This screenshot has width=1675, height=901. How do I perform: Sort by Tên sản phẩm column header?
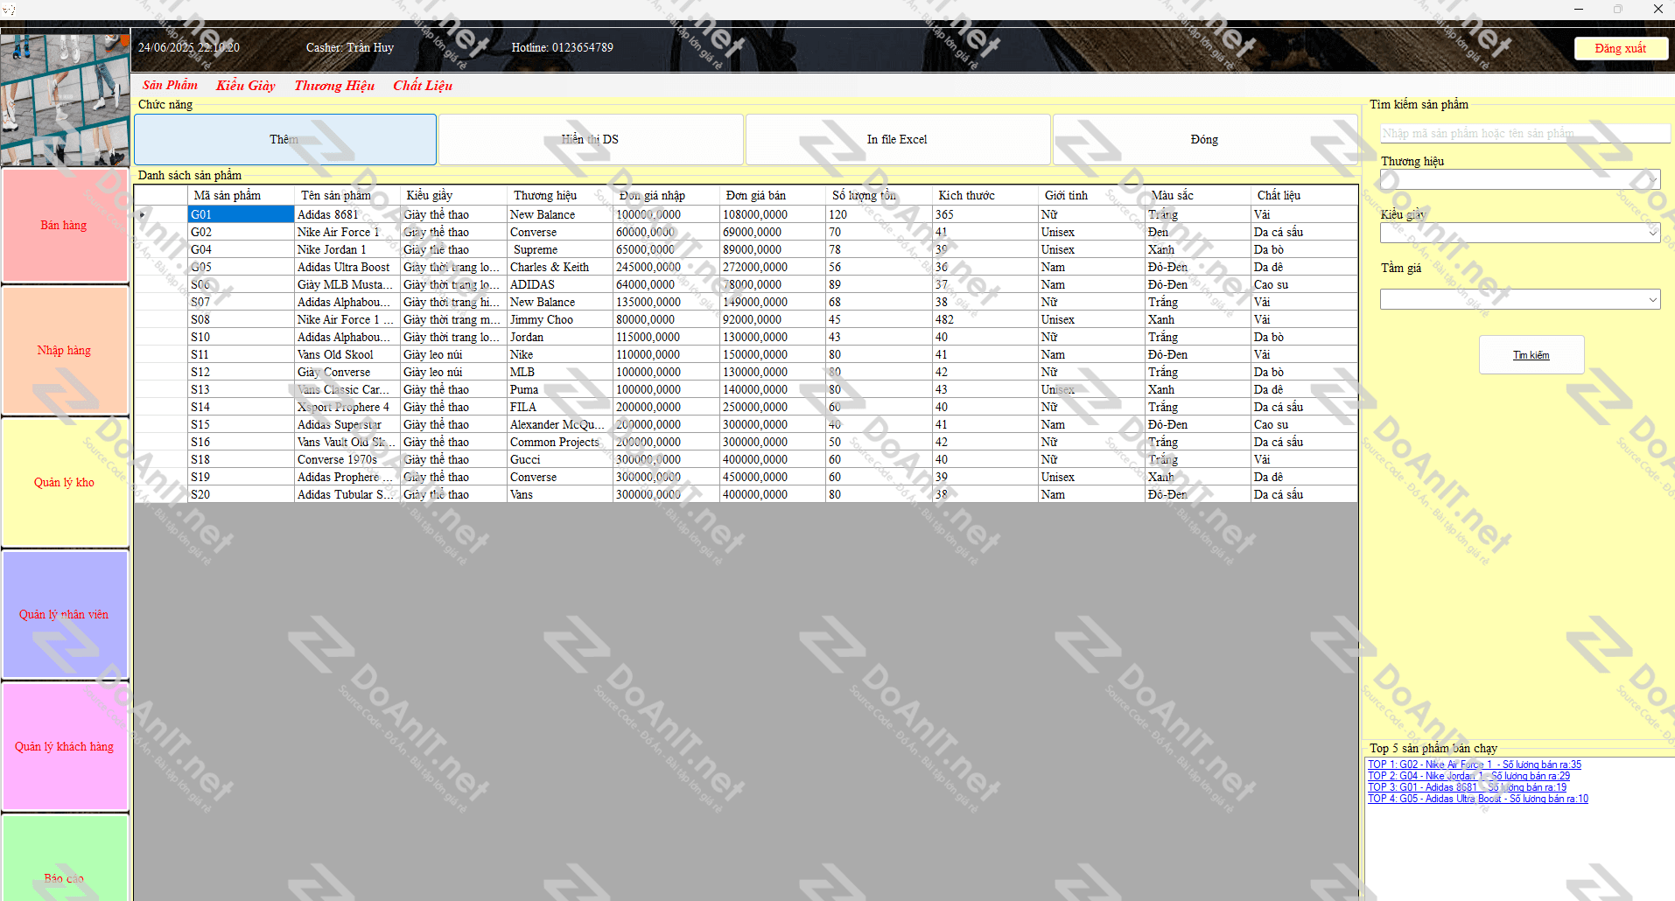tap(347, 195)
